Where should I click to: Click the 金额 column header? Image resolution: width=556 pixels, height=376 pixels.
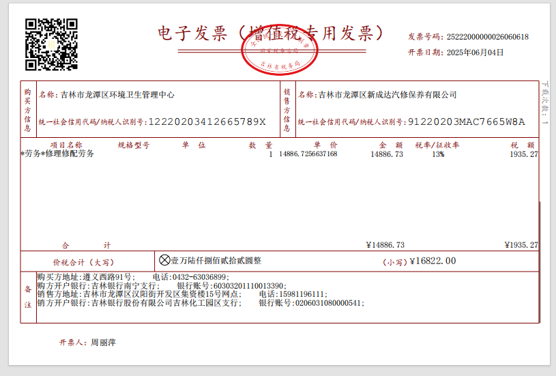click(391, 145)
